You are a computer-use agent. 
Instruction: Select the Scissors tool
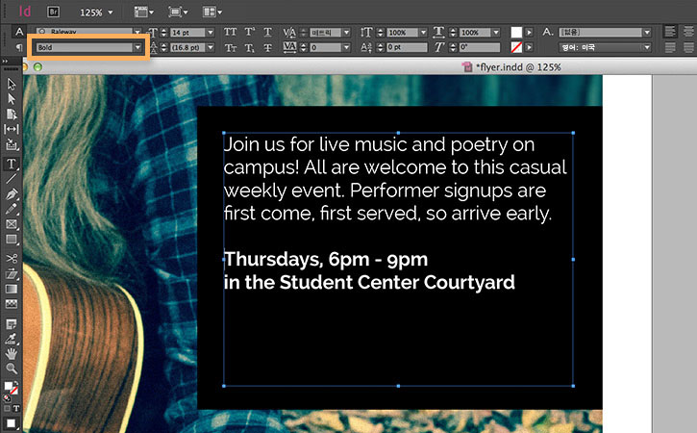[x=12, y=259]
